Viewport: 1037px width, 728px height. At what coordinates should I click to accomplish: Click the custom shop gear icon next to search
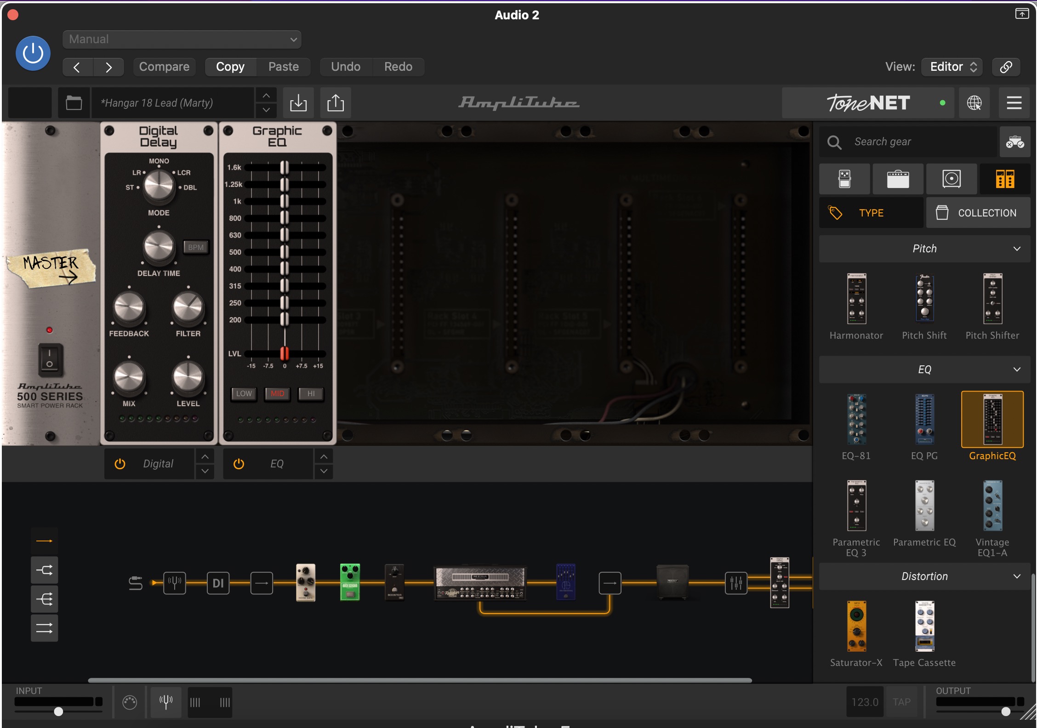(1015, 142)
